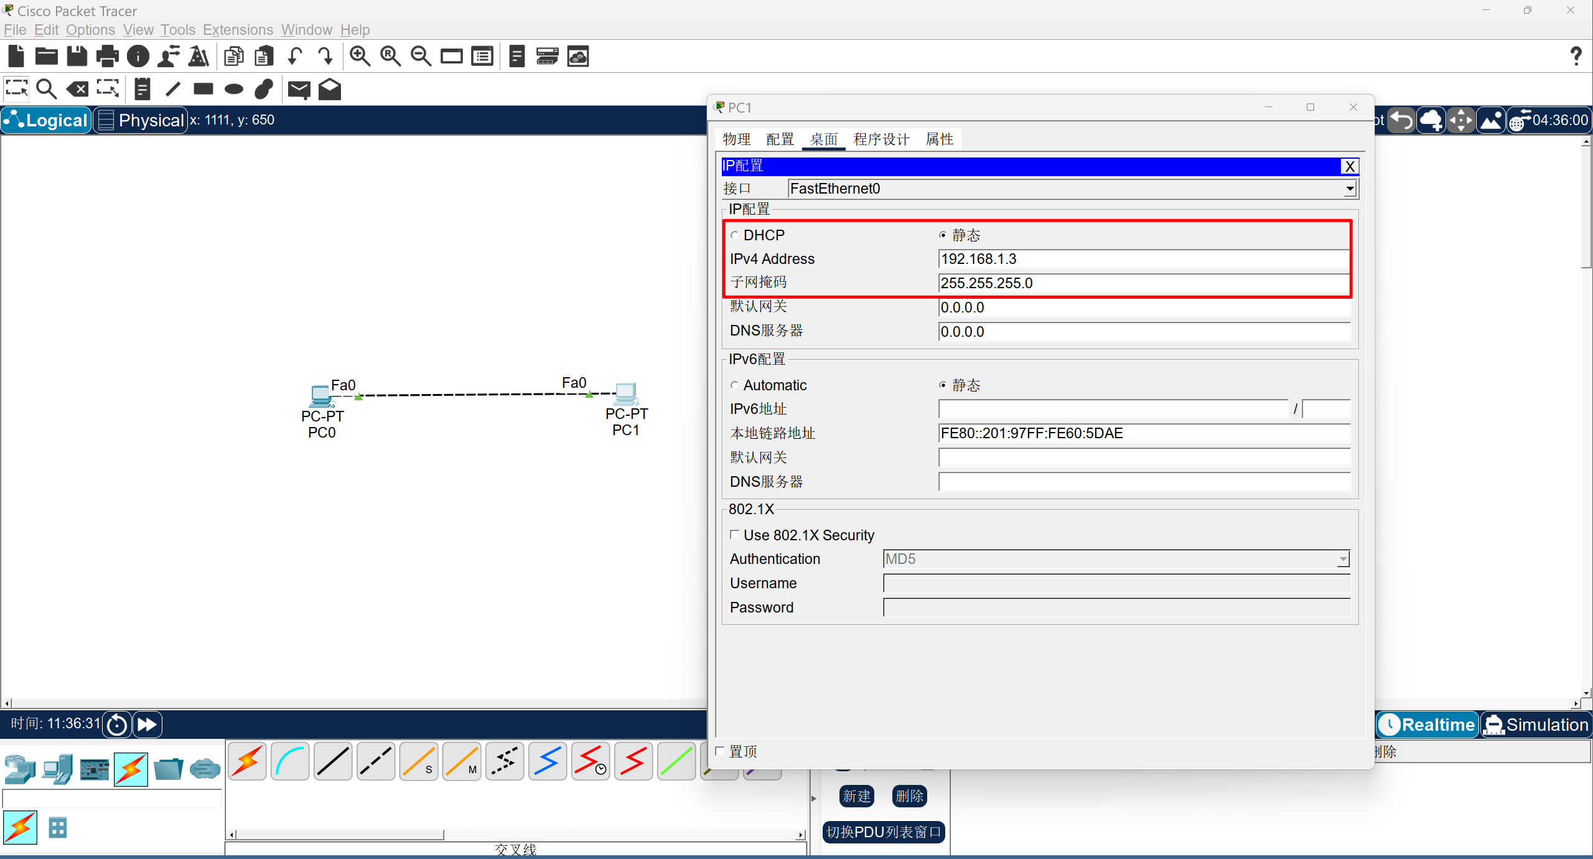Paste with the clipboard toolbar icon
1593x859 pixels.
point(264,57)
